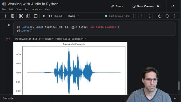
Task: Open the three-dot more options menu
Action: click(174, 16)
